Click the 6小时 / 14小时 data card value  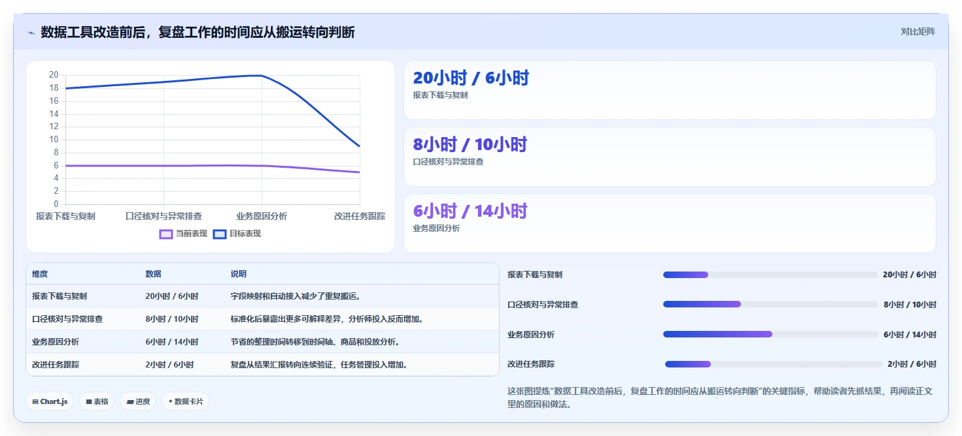470,211
